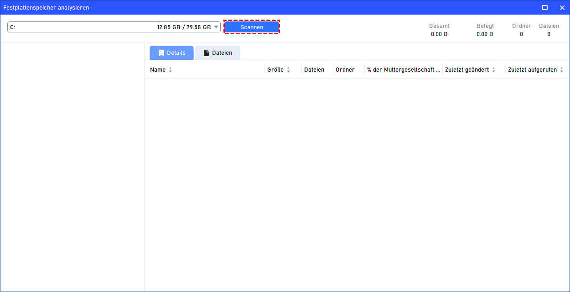
Task: Click the Größe column header label
Action: (x=275, y=70)
